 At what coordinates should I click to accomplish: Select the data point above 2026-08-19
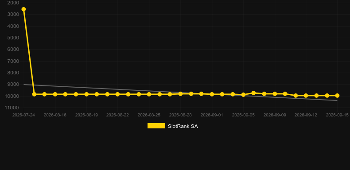tap(86, 94)
